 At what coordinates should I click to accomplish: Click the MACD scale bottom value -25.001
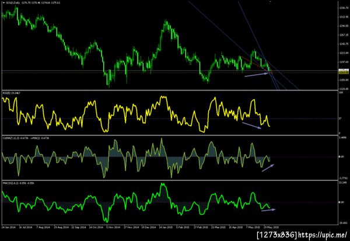tap(343, 223)
